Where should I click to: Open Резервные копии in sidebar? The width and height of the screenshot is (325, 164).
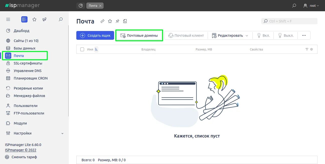coord(28,88)
